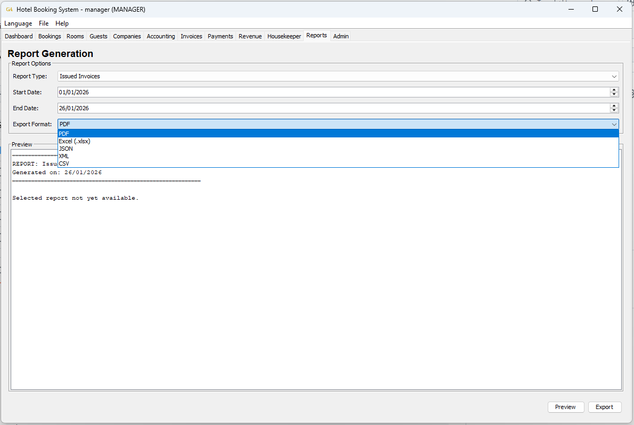Decrease End Date using down arrow
Viewport: 634px width, 425px height.
click(614, 111)
